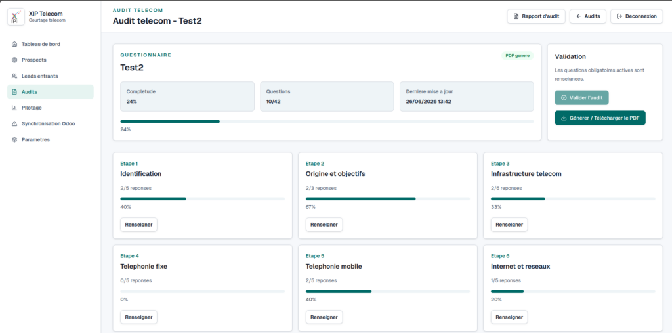Click the Telephonie mobile 40% progress bar
The image size is (672, 333).
(x=388, y=292)
